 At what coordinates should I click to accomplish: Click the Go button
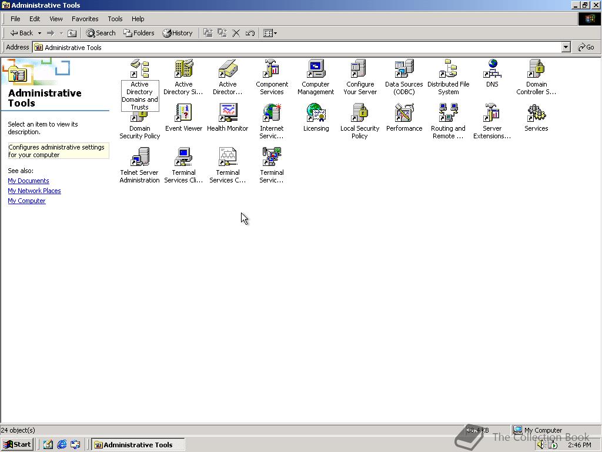pos(586,47)
